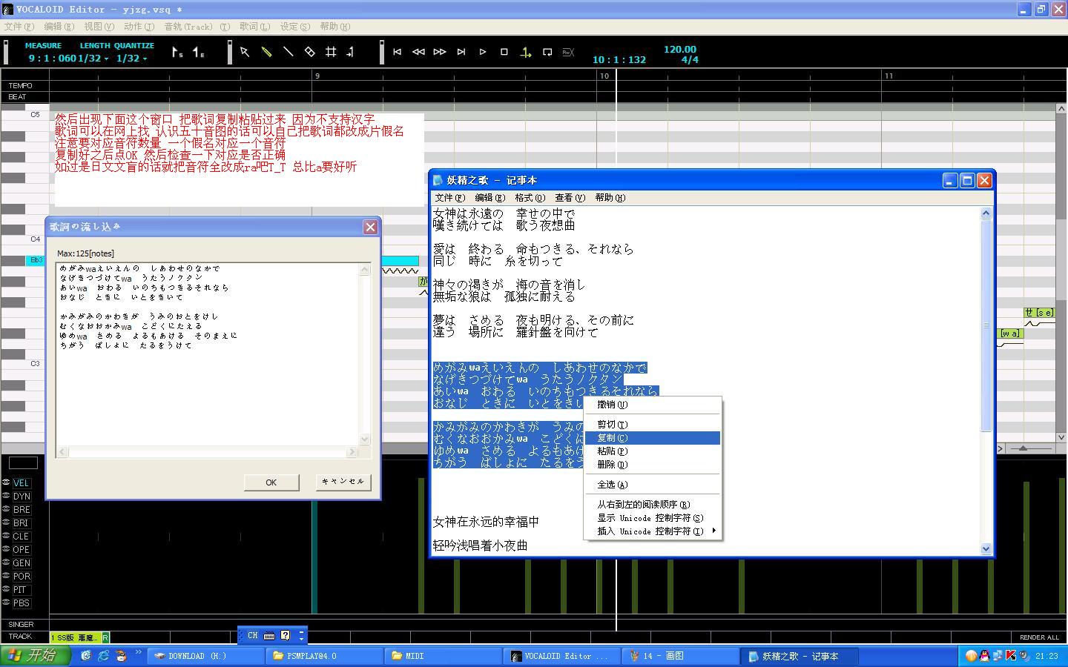Switch to the 画图 taskbar window

679,656
